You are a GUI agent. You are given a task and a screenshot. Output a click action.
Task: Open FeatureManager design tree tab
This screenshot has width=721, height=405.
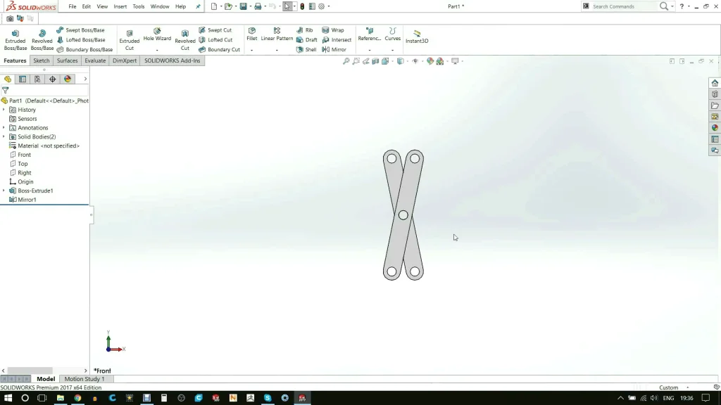click(8, 79)
